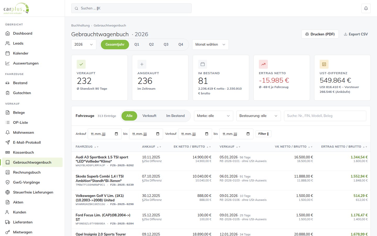Click the Gutachten clipboard icon
377x236 pixels.
[x=8, y=93]
